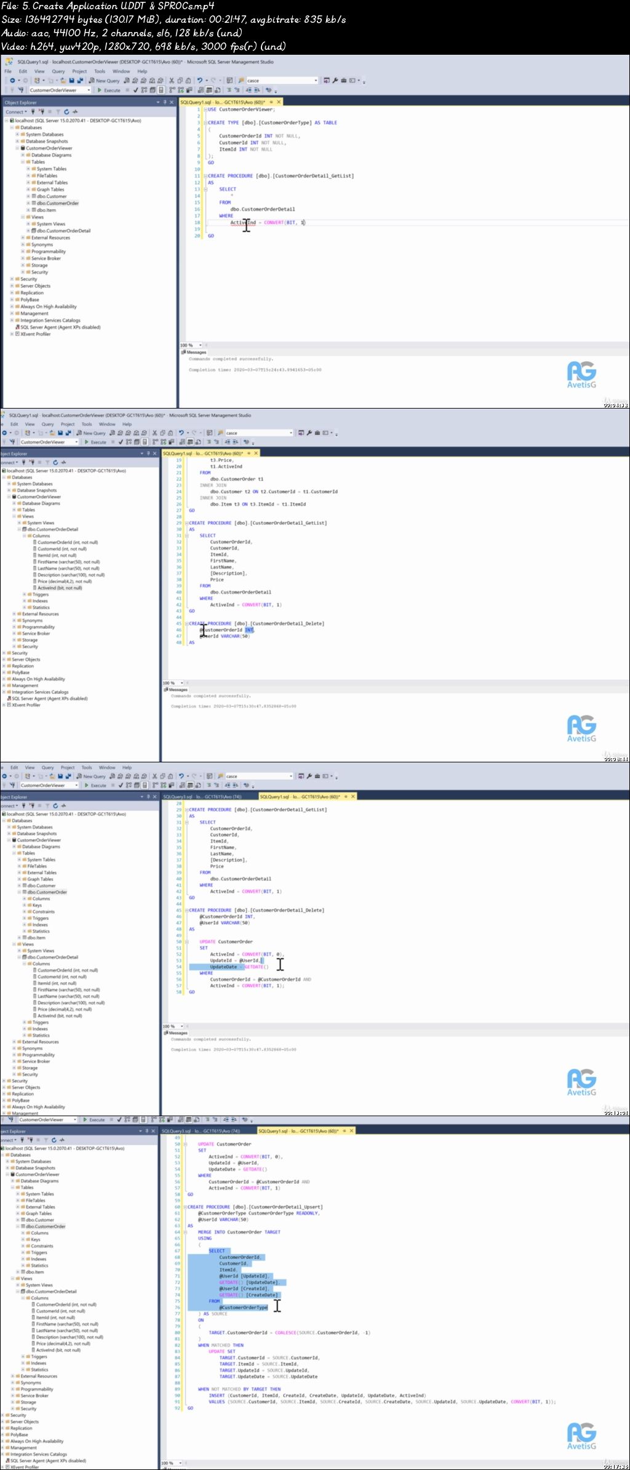Click the Save floppy icon in first frame

71,81
